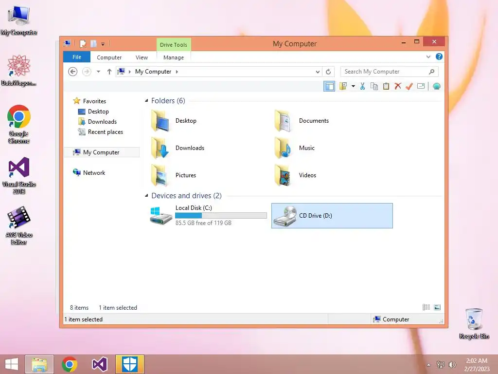This screenshot has width=498, height=374.
Task: Click the 85.5 GB free of 119 GB text
Action: [x=203, y=223]
